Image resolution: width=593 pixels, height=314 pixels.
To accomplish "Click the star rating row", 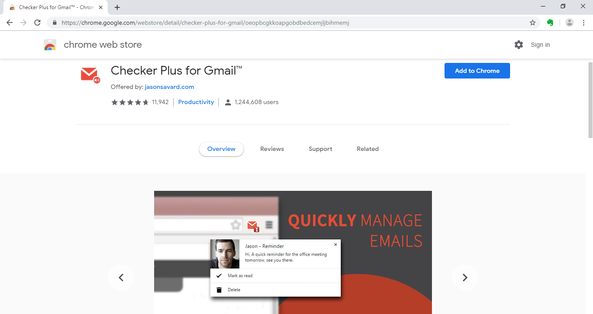I will coord(130,102).
